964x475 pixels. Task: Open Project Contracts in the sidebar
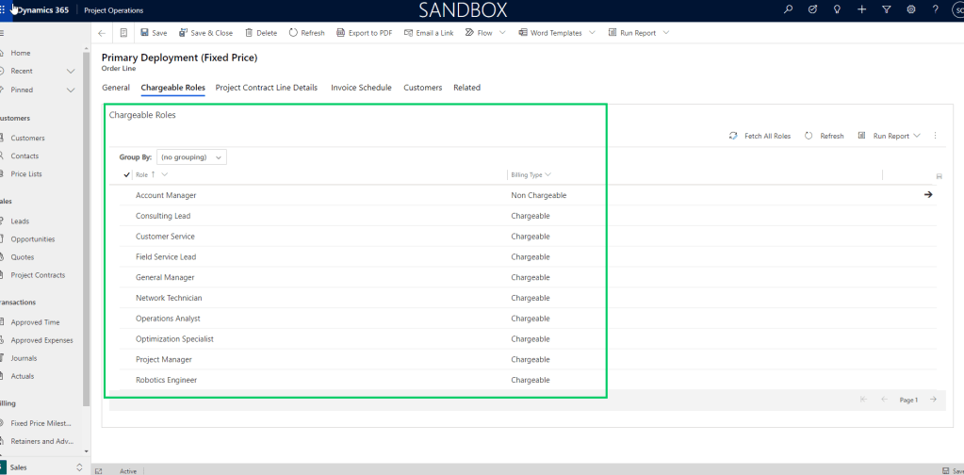[38, 275]
